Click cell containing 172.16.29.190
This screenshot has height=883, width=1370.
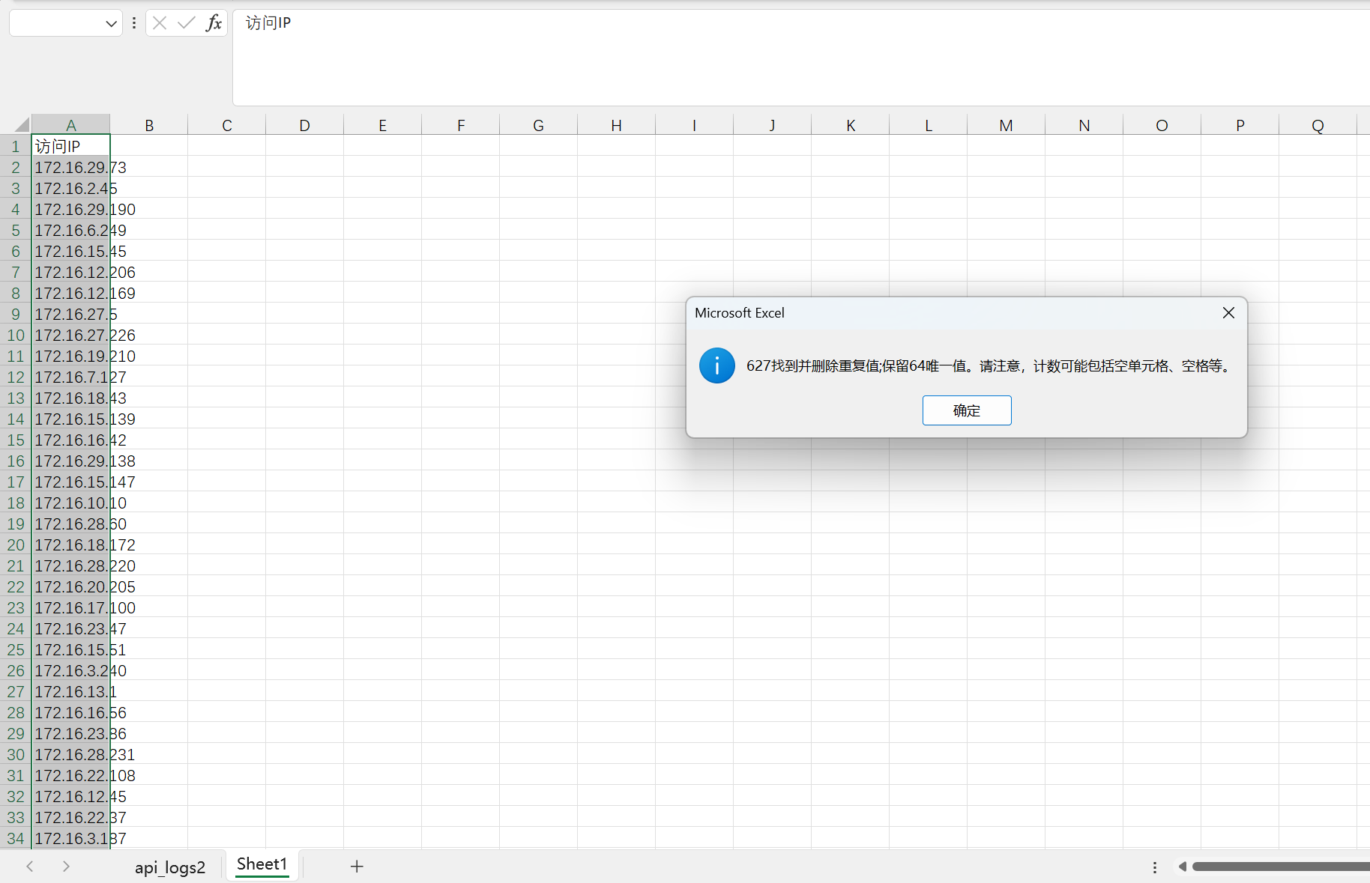71,210
